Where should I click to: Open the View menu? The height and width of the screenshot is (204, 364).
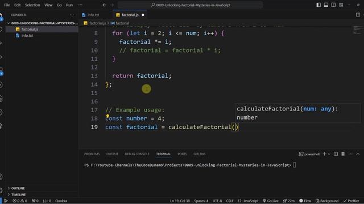(x=48, y=5)
